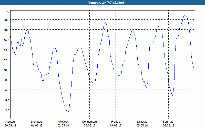Screen dimensions: 205x128
Task: Select the 14,0 axis value
Action: 7,50
